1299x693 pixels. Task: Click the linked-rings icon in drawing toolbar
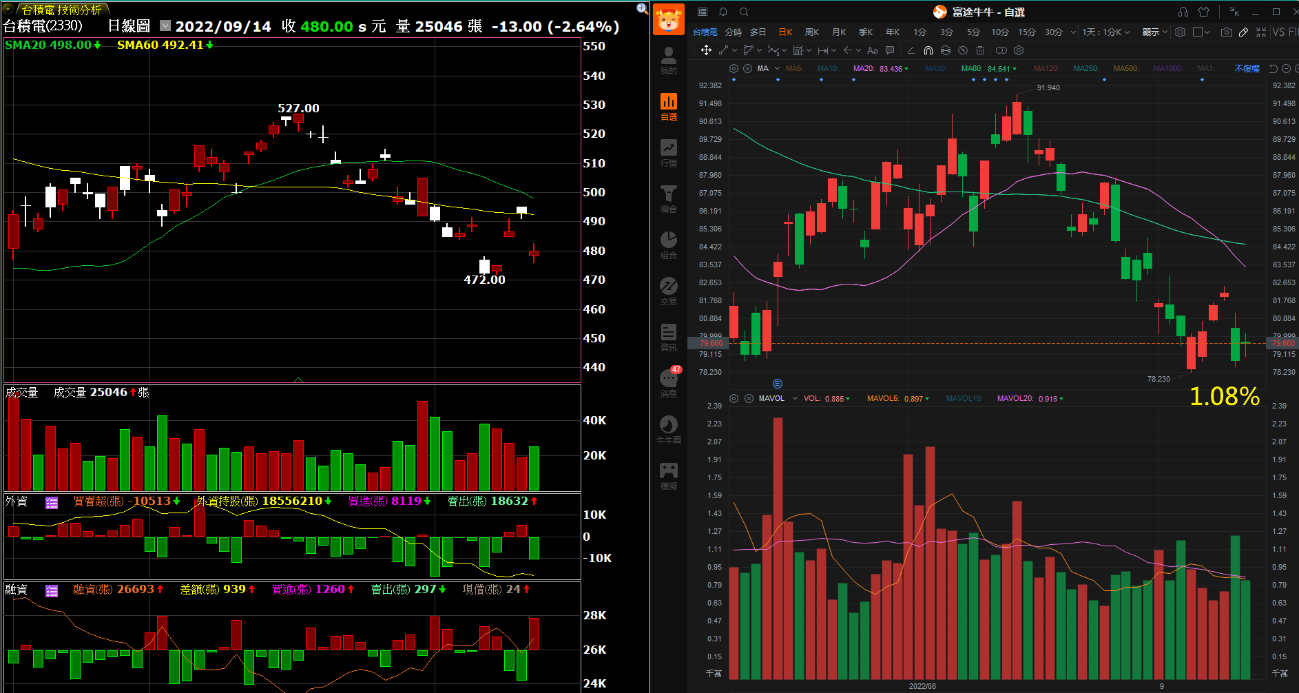(x=1001, y=50)
